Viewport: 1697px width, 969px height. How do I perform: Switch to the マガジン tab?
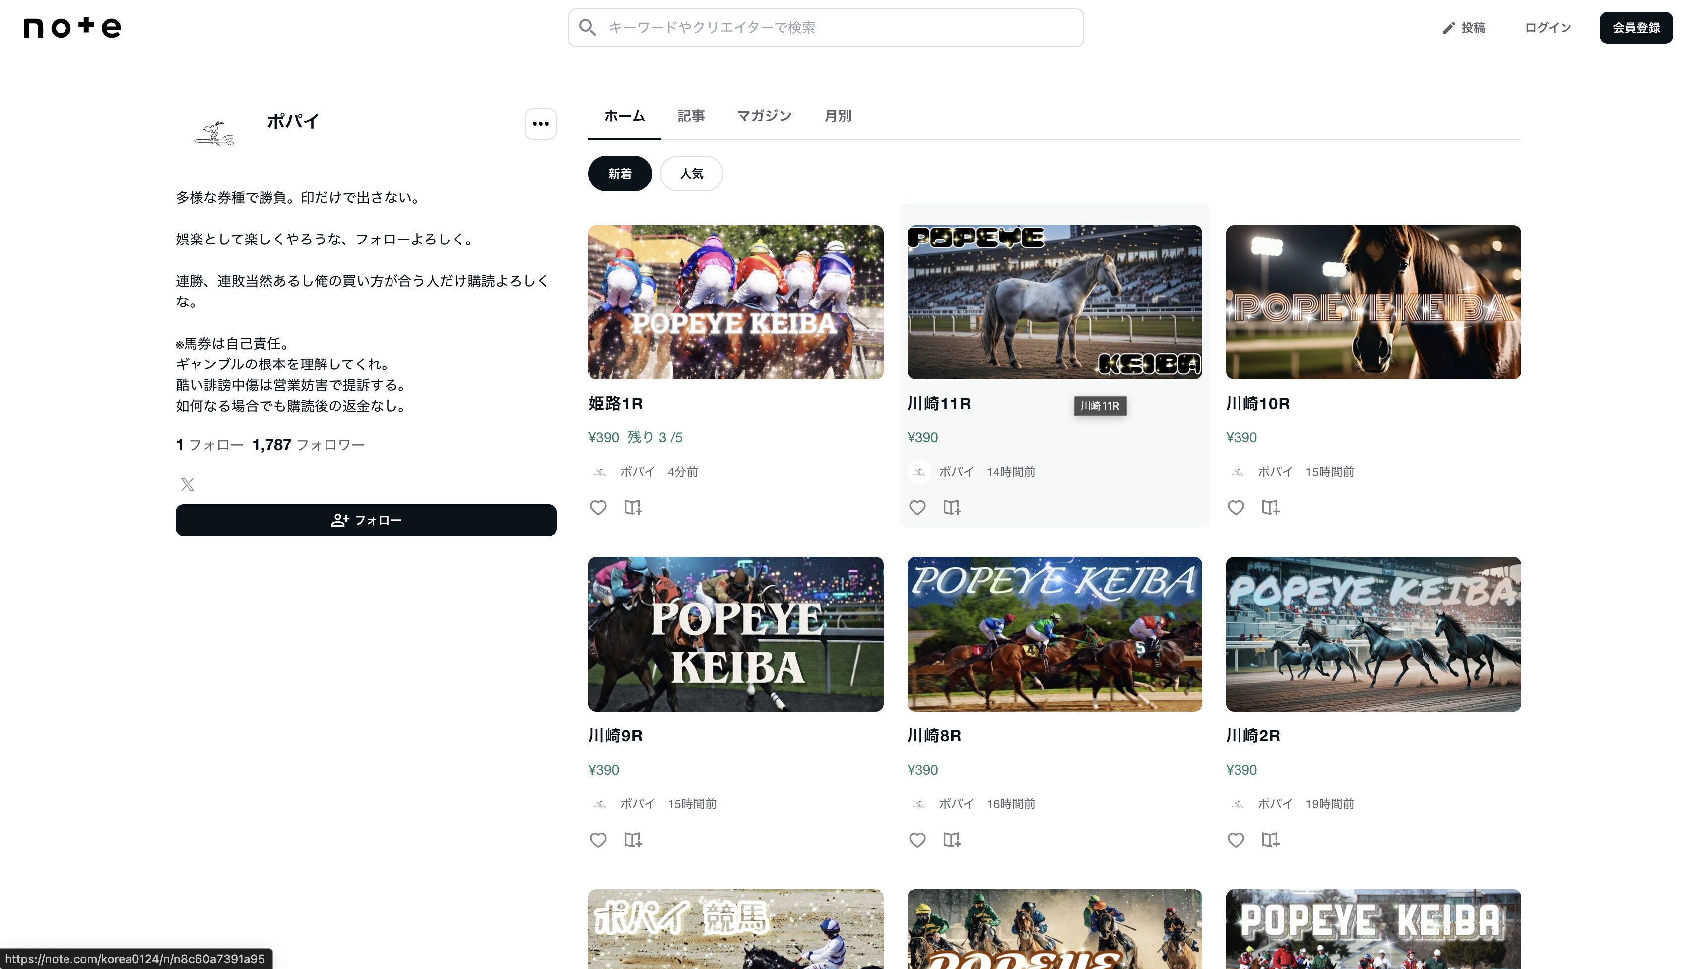click(x=764, y=116)
